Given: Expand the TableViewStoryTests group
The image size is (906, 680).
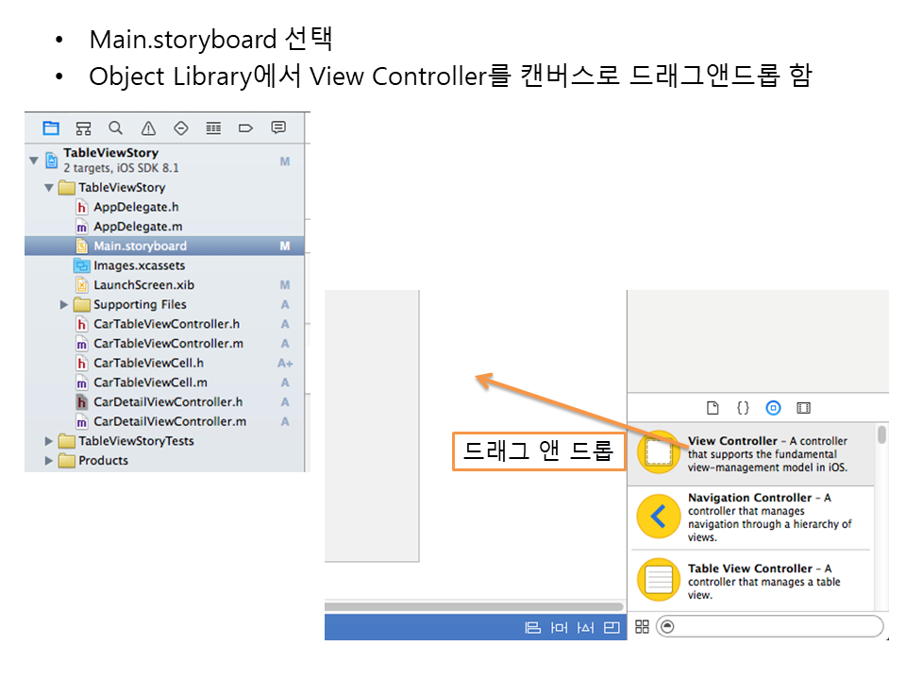Looking at the screenshot, I should coord(49,441).
